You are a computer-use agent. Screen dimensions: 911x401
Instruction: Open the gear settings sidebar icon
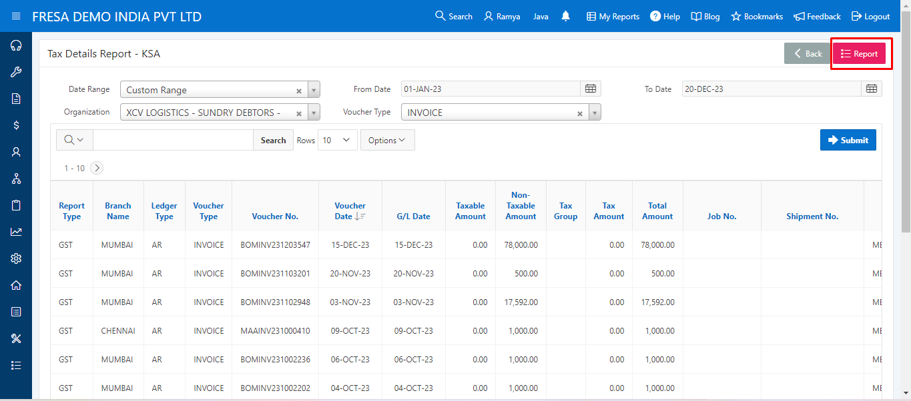(x=16, y=258)
